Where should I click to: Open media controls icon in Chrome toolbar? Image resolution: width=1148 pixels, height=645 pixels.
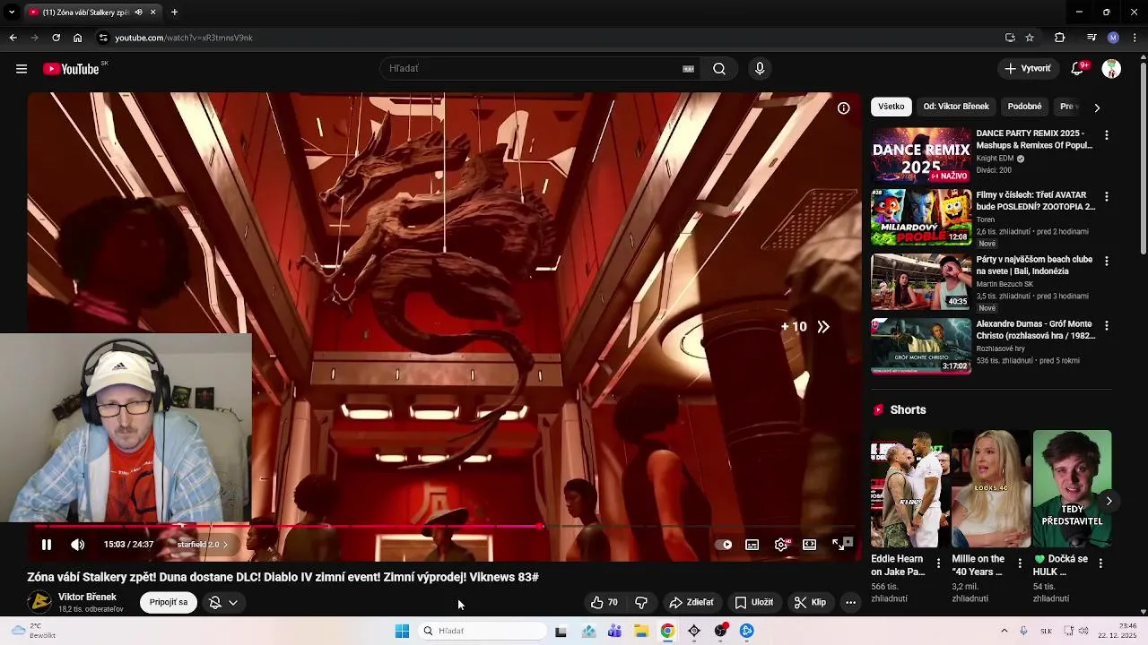click(1091, 38)
